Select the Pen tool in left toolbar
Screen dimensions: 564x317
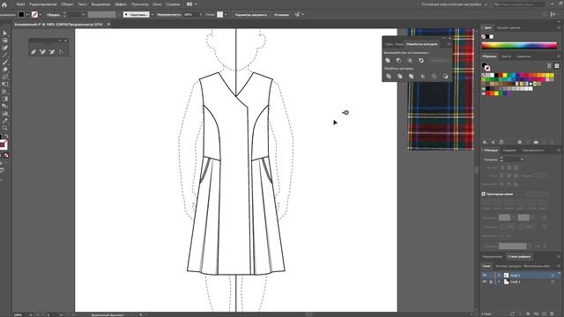click(x=4, y=48)
